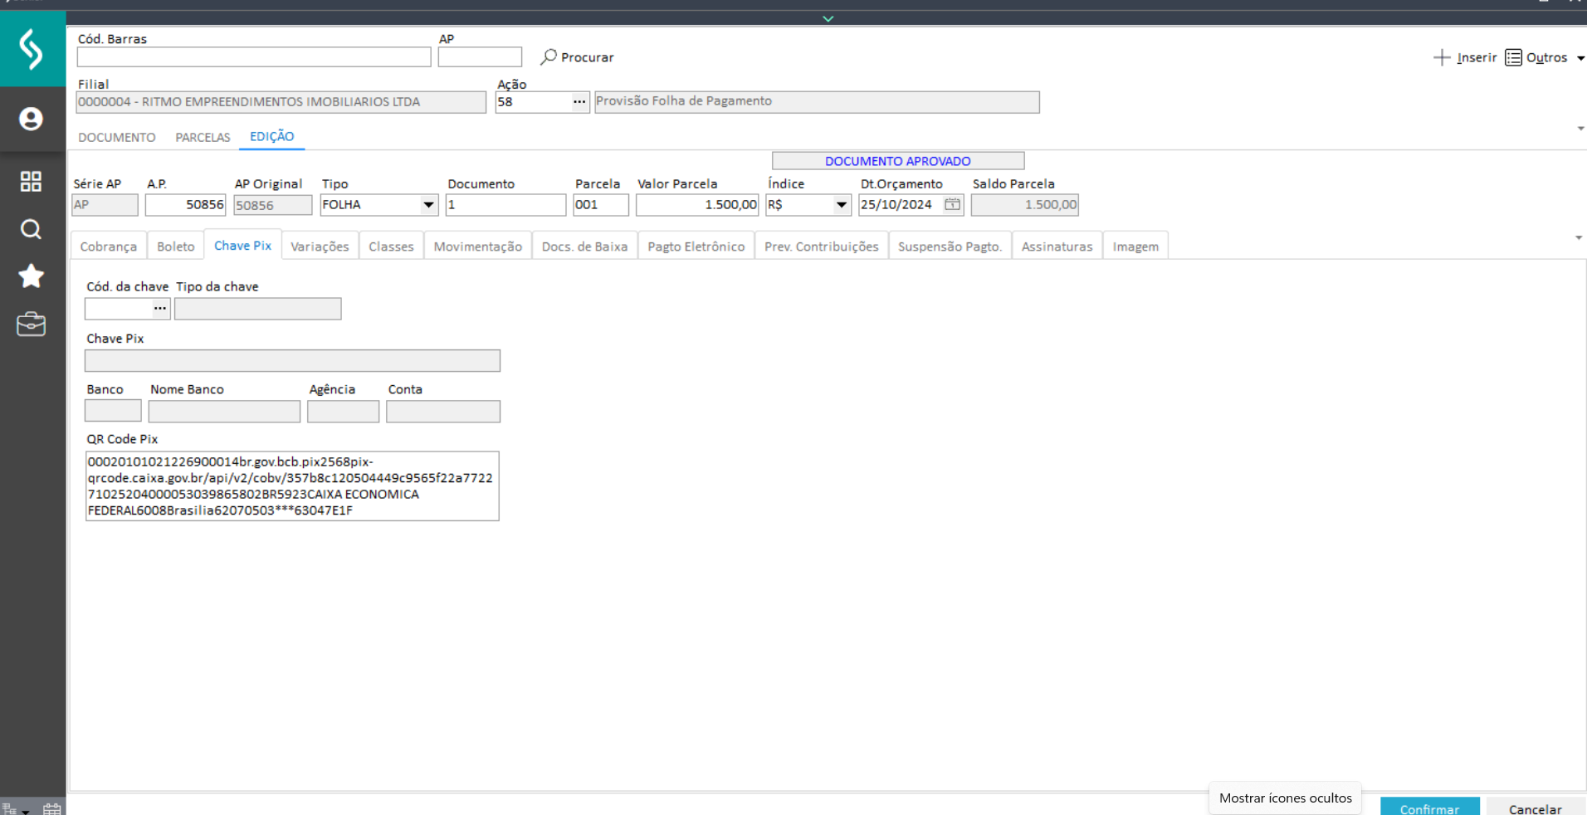The height and width of the screenshot is (815, 1587).
Task: Expand the top header chevron
Action: [x=828, y=18]
